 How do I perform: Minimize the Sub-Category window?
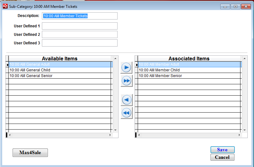[x=225, y=7]
